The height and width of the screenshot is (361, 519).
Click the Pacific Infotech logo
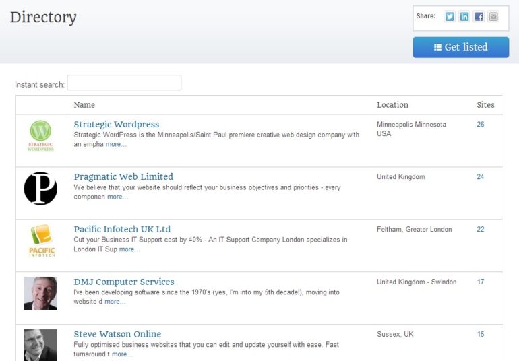(42, 240)
